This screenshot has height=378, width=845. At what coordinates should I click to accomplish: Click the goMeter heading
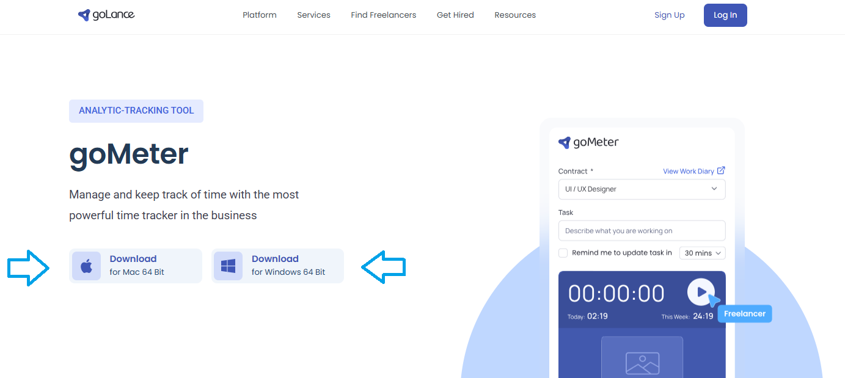point(129,154)
